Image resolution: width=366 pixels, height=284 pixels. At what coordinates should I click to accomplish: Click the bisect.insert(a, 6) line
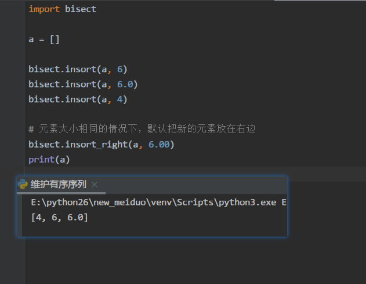click(77, 69)
